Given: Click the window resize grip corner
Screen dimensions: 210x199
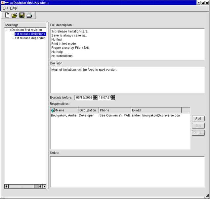Looking at the screenshot, I should coord(207,196).
